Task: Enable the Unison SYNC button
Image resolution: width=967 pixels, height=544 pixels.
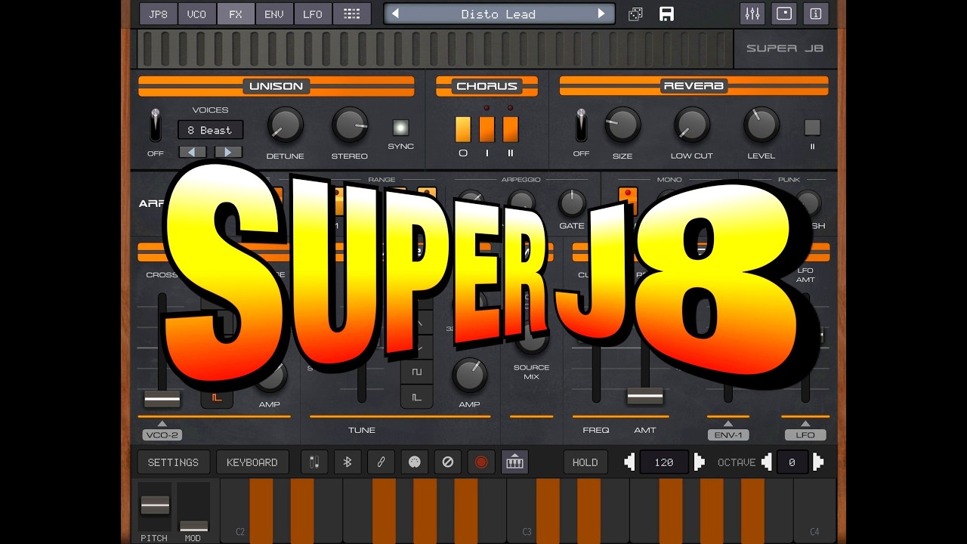Action: [400, 127]
